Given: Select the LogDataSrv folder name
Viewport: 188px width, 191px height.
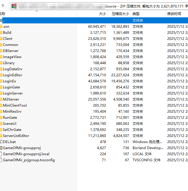Looking at the screenshot, I should click(x=13, y=69).
